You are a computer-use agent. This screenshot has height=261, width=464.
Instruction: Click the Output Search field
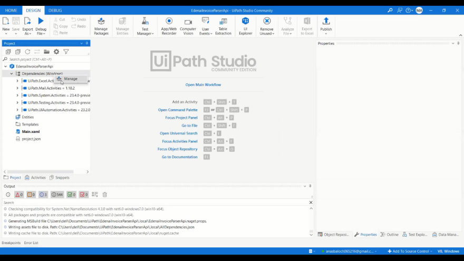point(156,202)
